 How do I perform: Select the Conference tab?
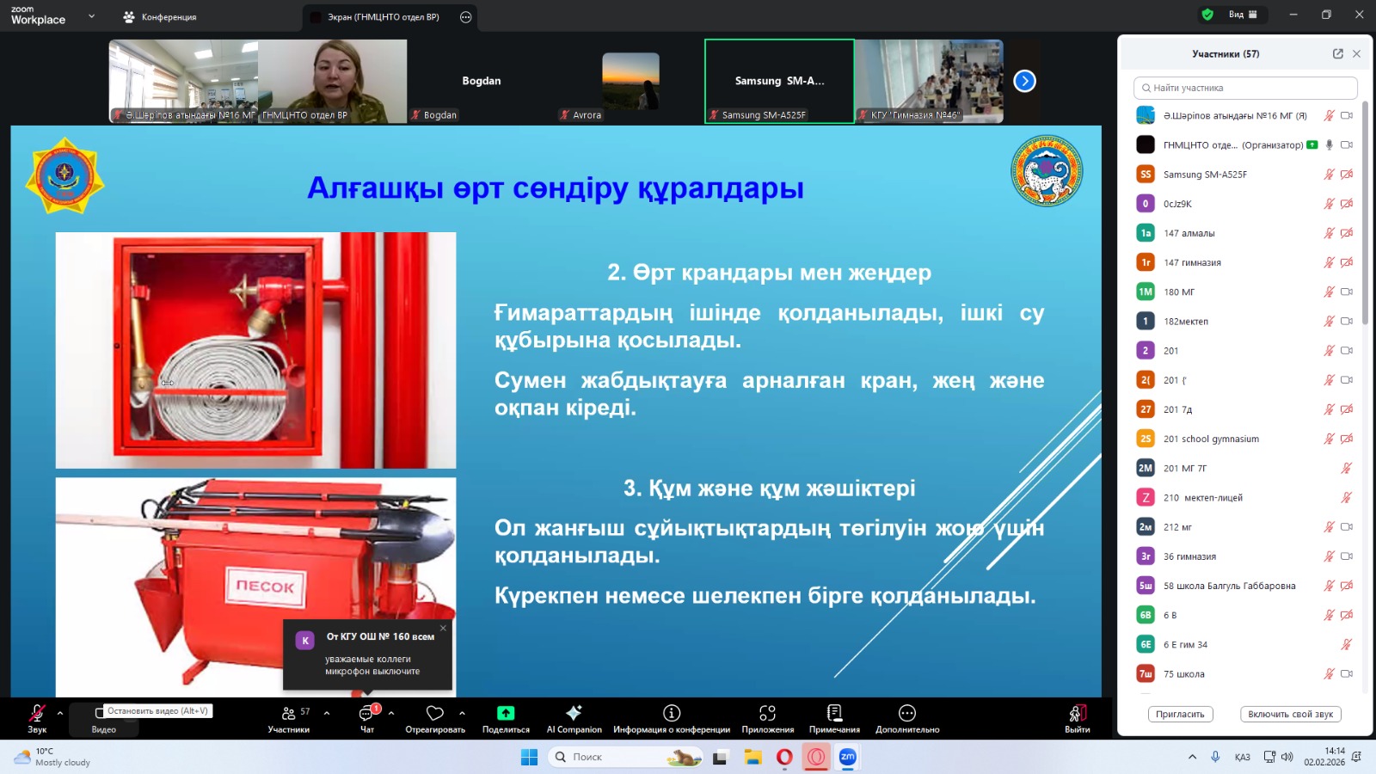point(161,17)
